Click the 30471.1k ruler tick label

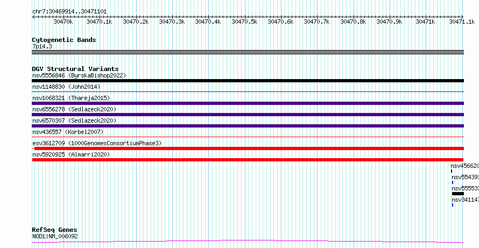coord(462,22)
